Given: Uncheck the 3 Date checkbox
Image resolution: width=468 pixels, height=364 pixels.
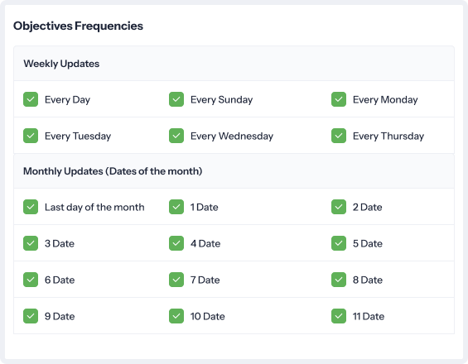Looking at the screenshot, I should point(31,243).
